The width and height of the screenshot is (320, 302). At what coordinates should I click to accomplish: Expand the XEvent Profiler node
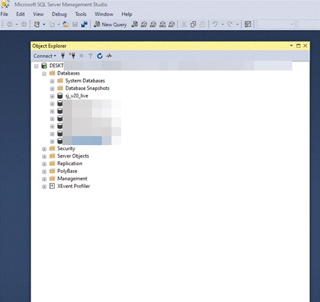click(x=44, y=187)
